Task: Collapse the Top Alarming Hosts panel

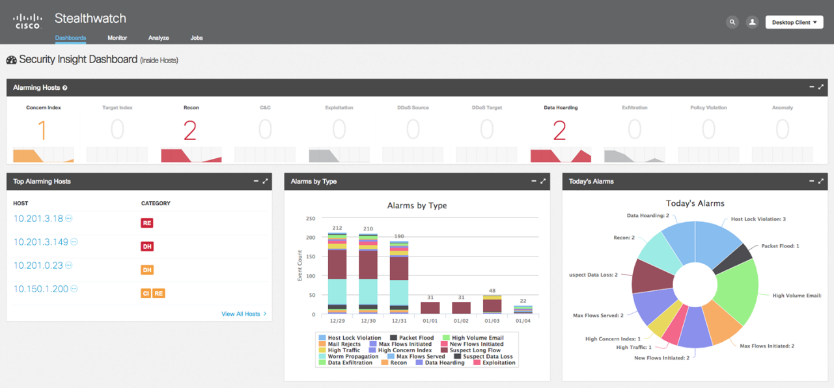Action: tap(256, 181)
